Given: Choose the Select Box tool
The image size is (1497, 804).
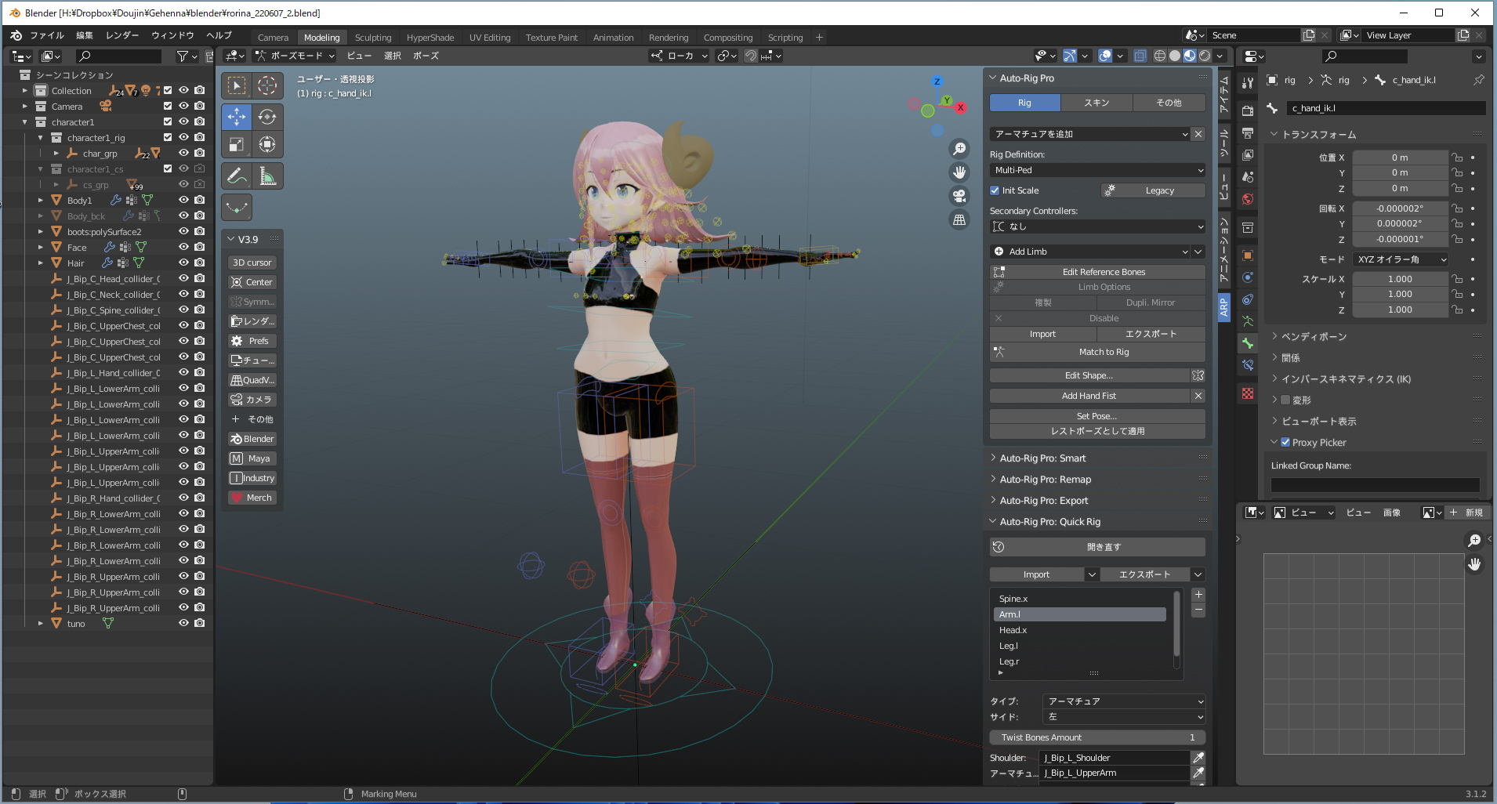Looking at the screenshot, I should click(237, 85).
